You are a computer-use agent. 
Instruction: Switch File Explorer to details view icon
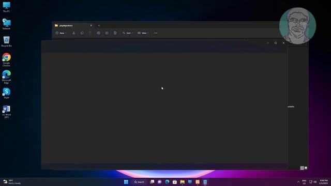tap(302, 168)
